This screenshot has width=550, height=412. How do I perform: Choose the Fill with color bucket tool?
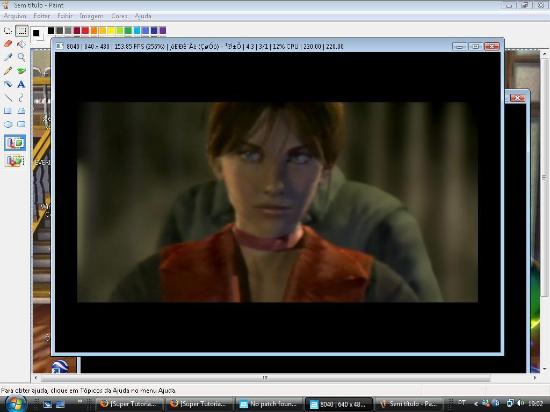21,44
